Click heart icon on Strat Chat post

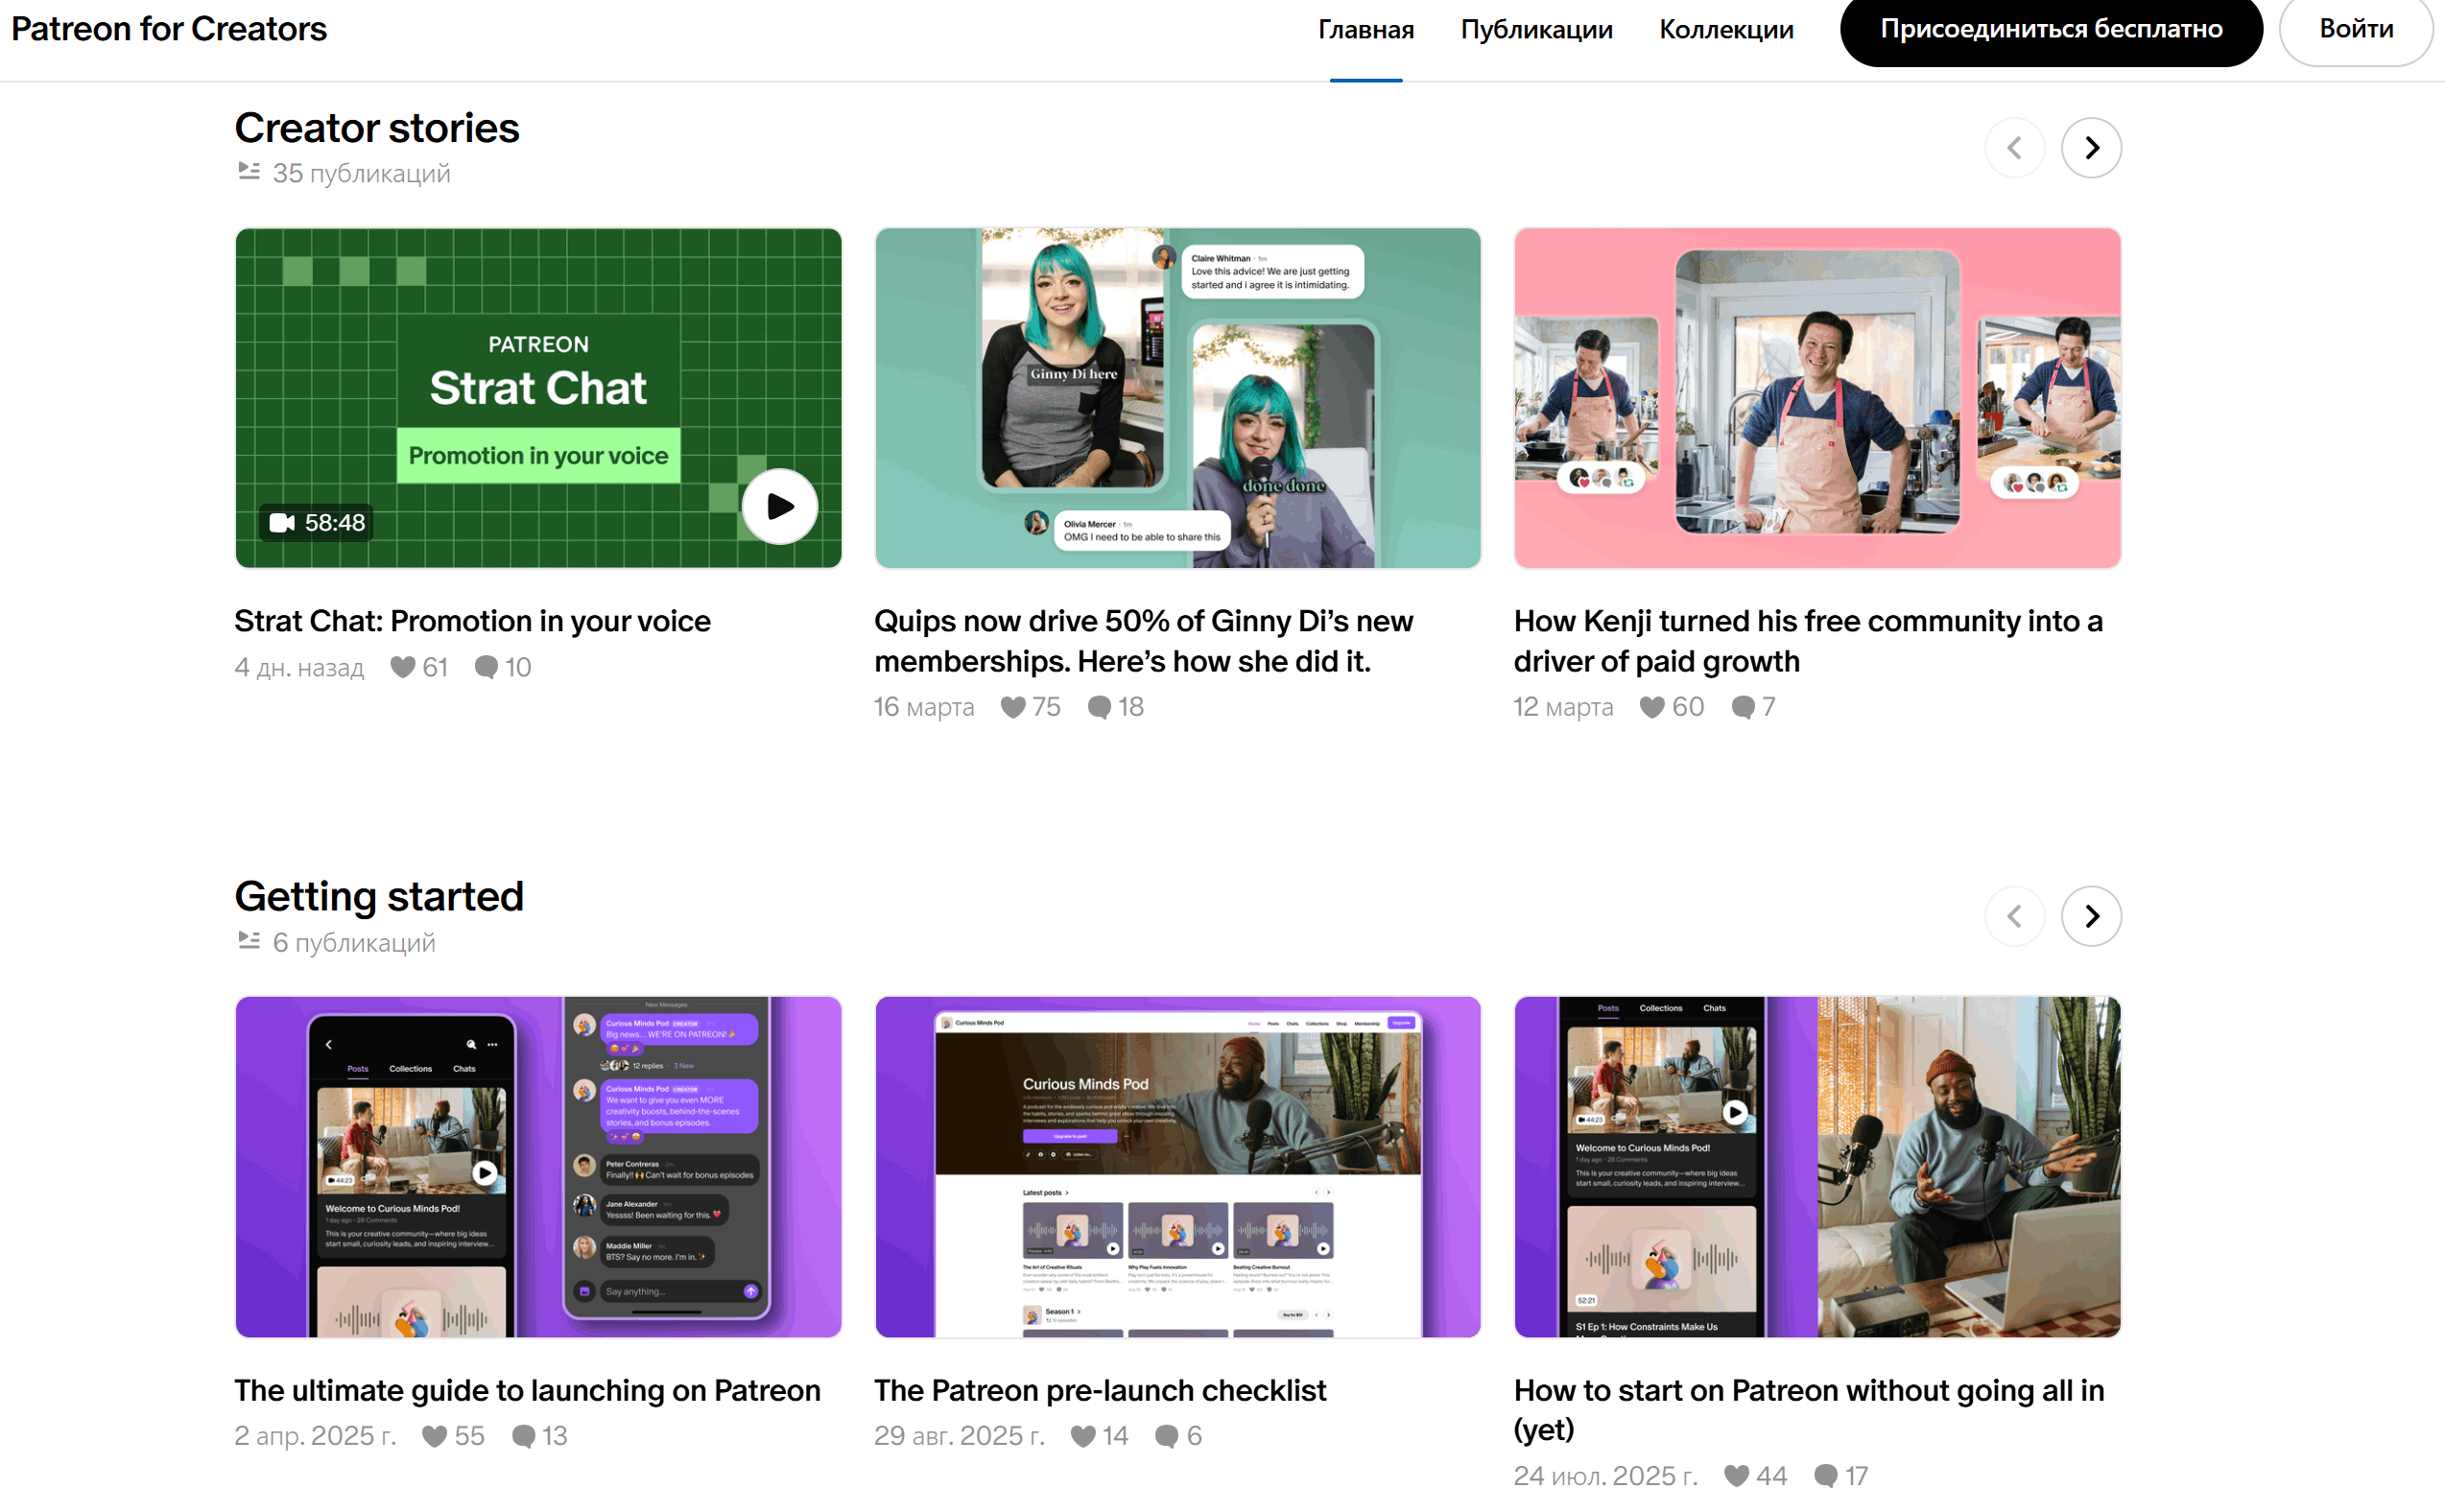pos(402,667)
